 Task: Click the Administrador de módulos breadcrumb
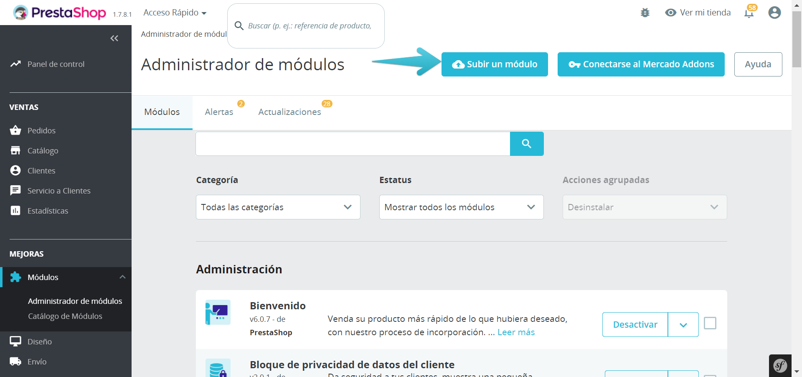pos(184,34)
